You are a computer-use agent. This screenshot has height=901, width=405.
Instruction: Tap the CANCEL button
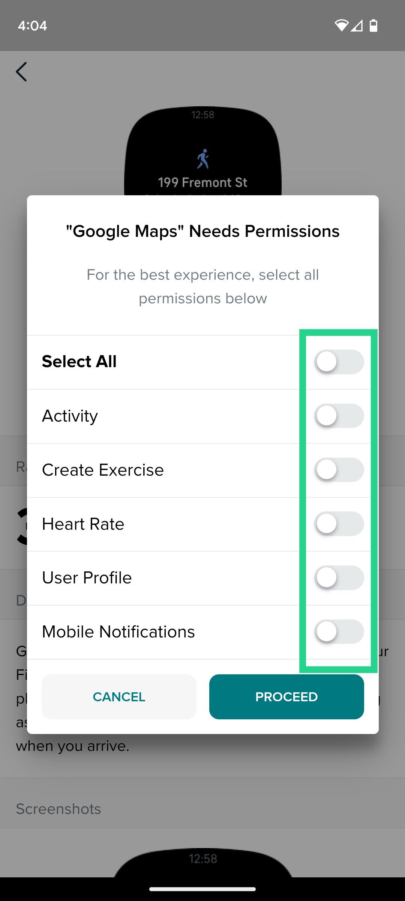(x=118, y=697)
